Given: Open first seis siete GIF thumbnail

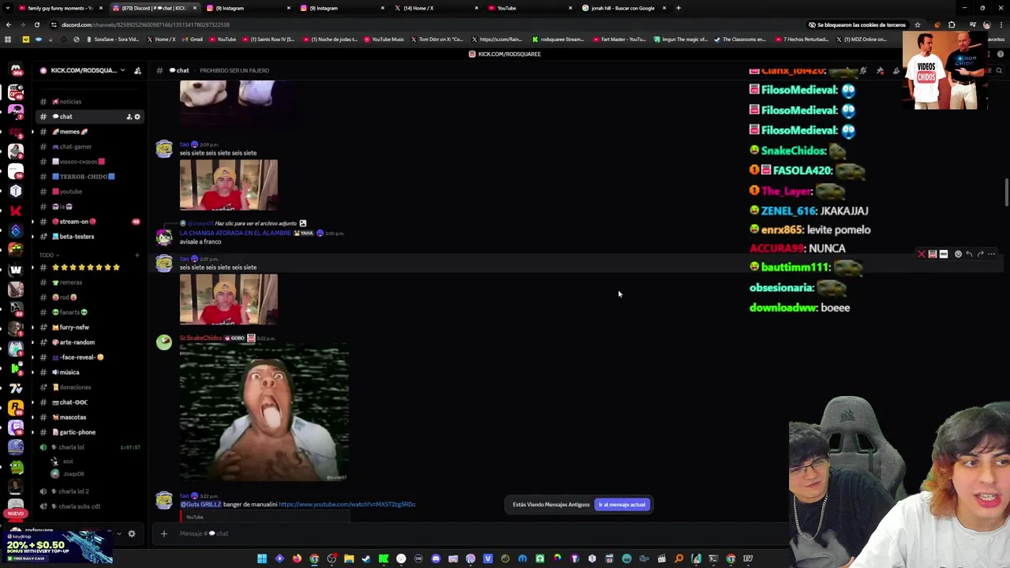Looking at the screenshot, I should click(x=229, y=185).
